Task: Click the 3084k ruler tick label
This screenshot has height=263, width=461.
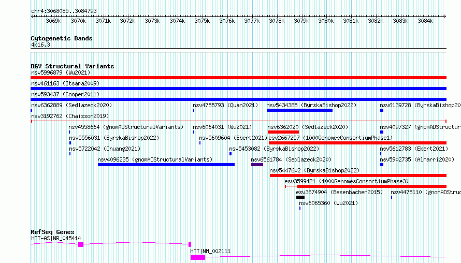Action: tap(425, 21)
